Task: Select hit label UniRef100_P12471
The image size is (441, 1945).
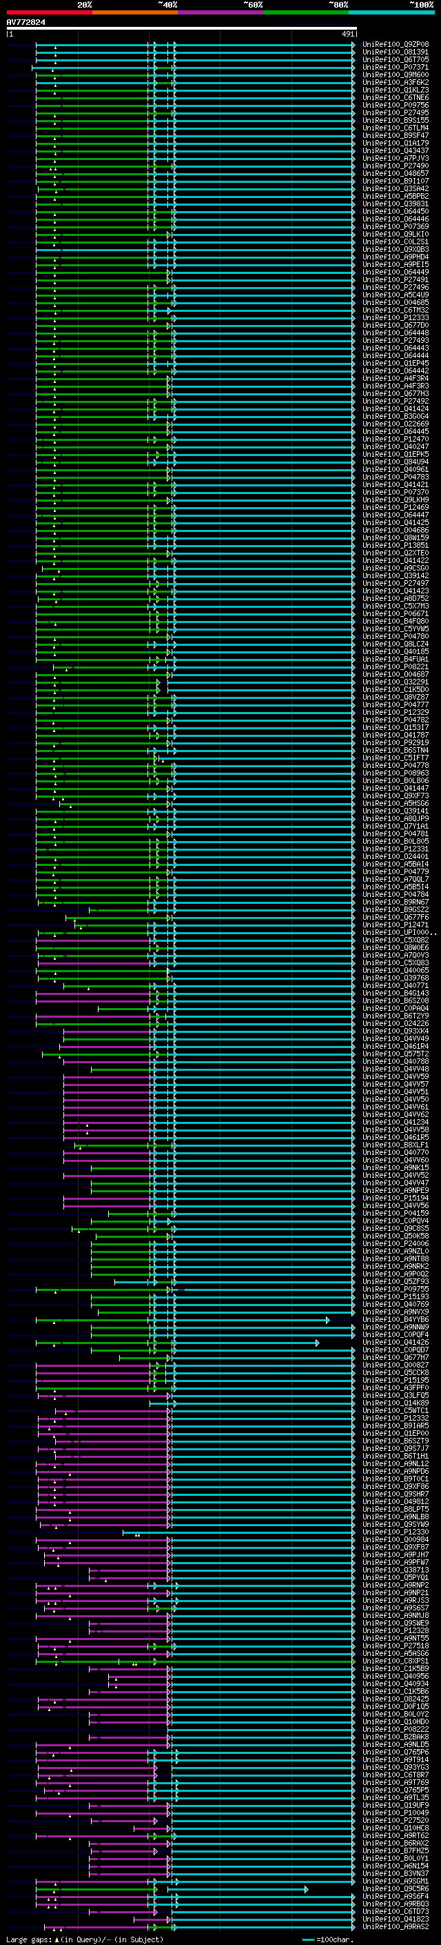Action: (396, 925)
